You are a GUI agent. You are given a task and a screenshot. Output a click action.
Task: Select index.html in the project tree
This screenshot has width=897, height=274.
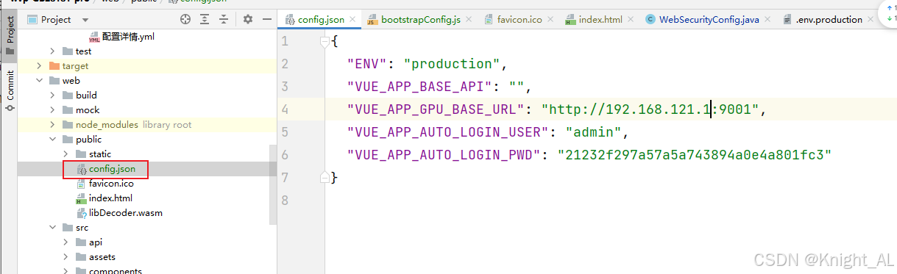click(104, 198)
